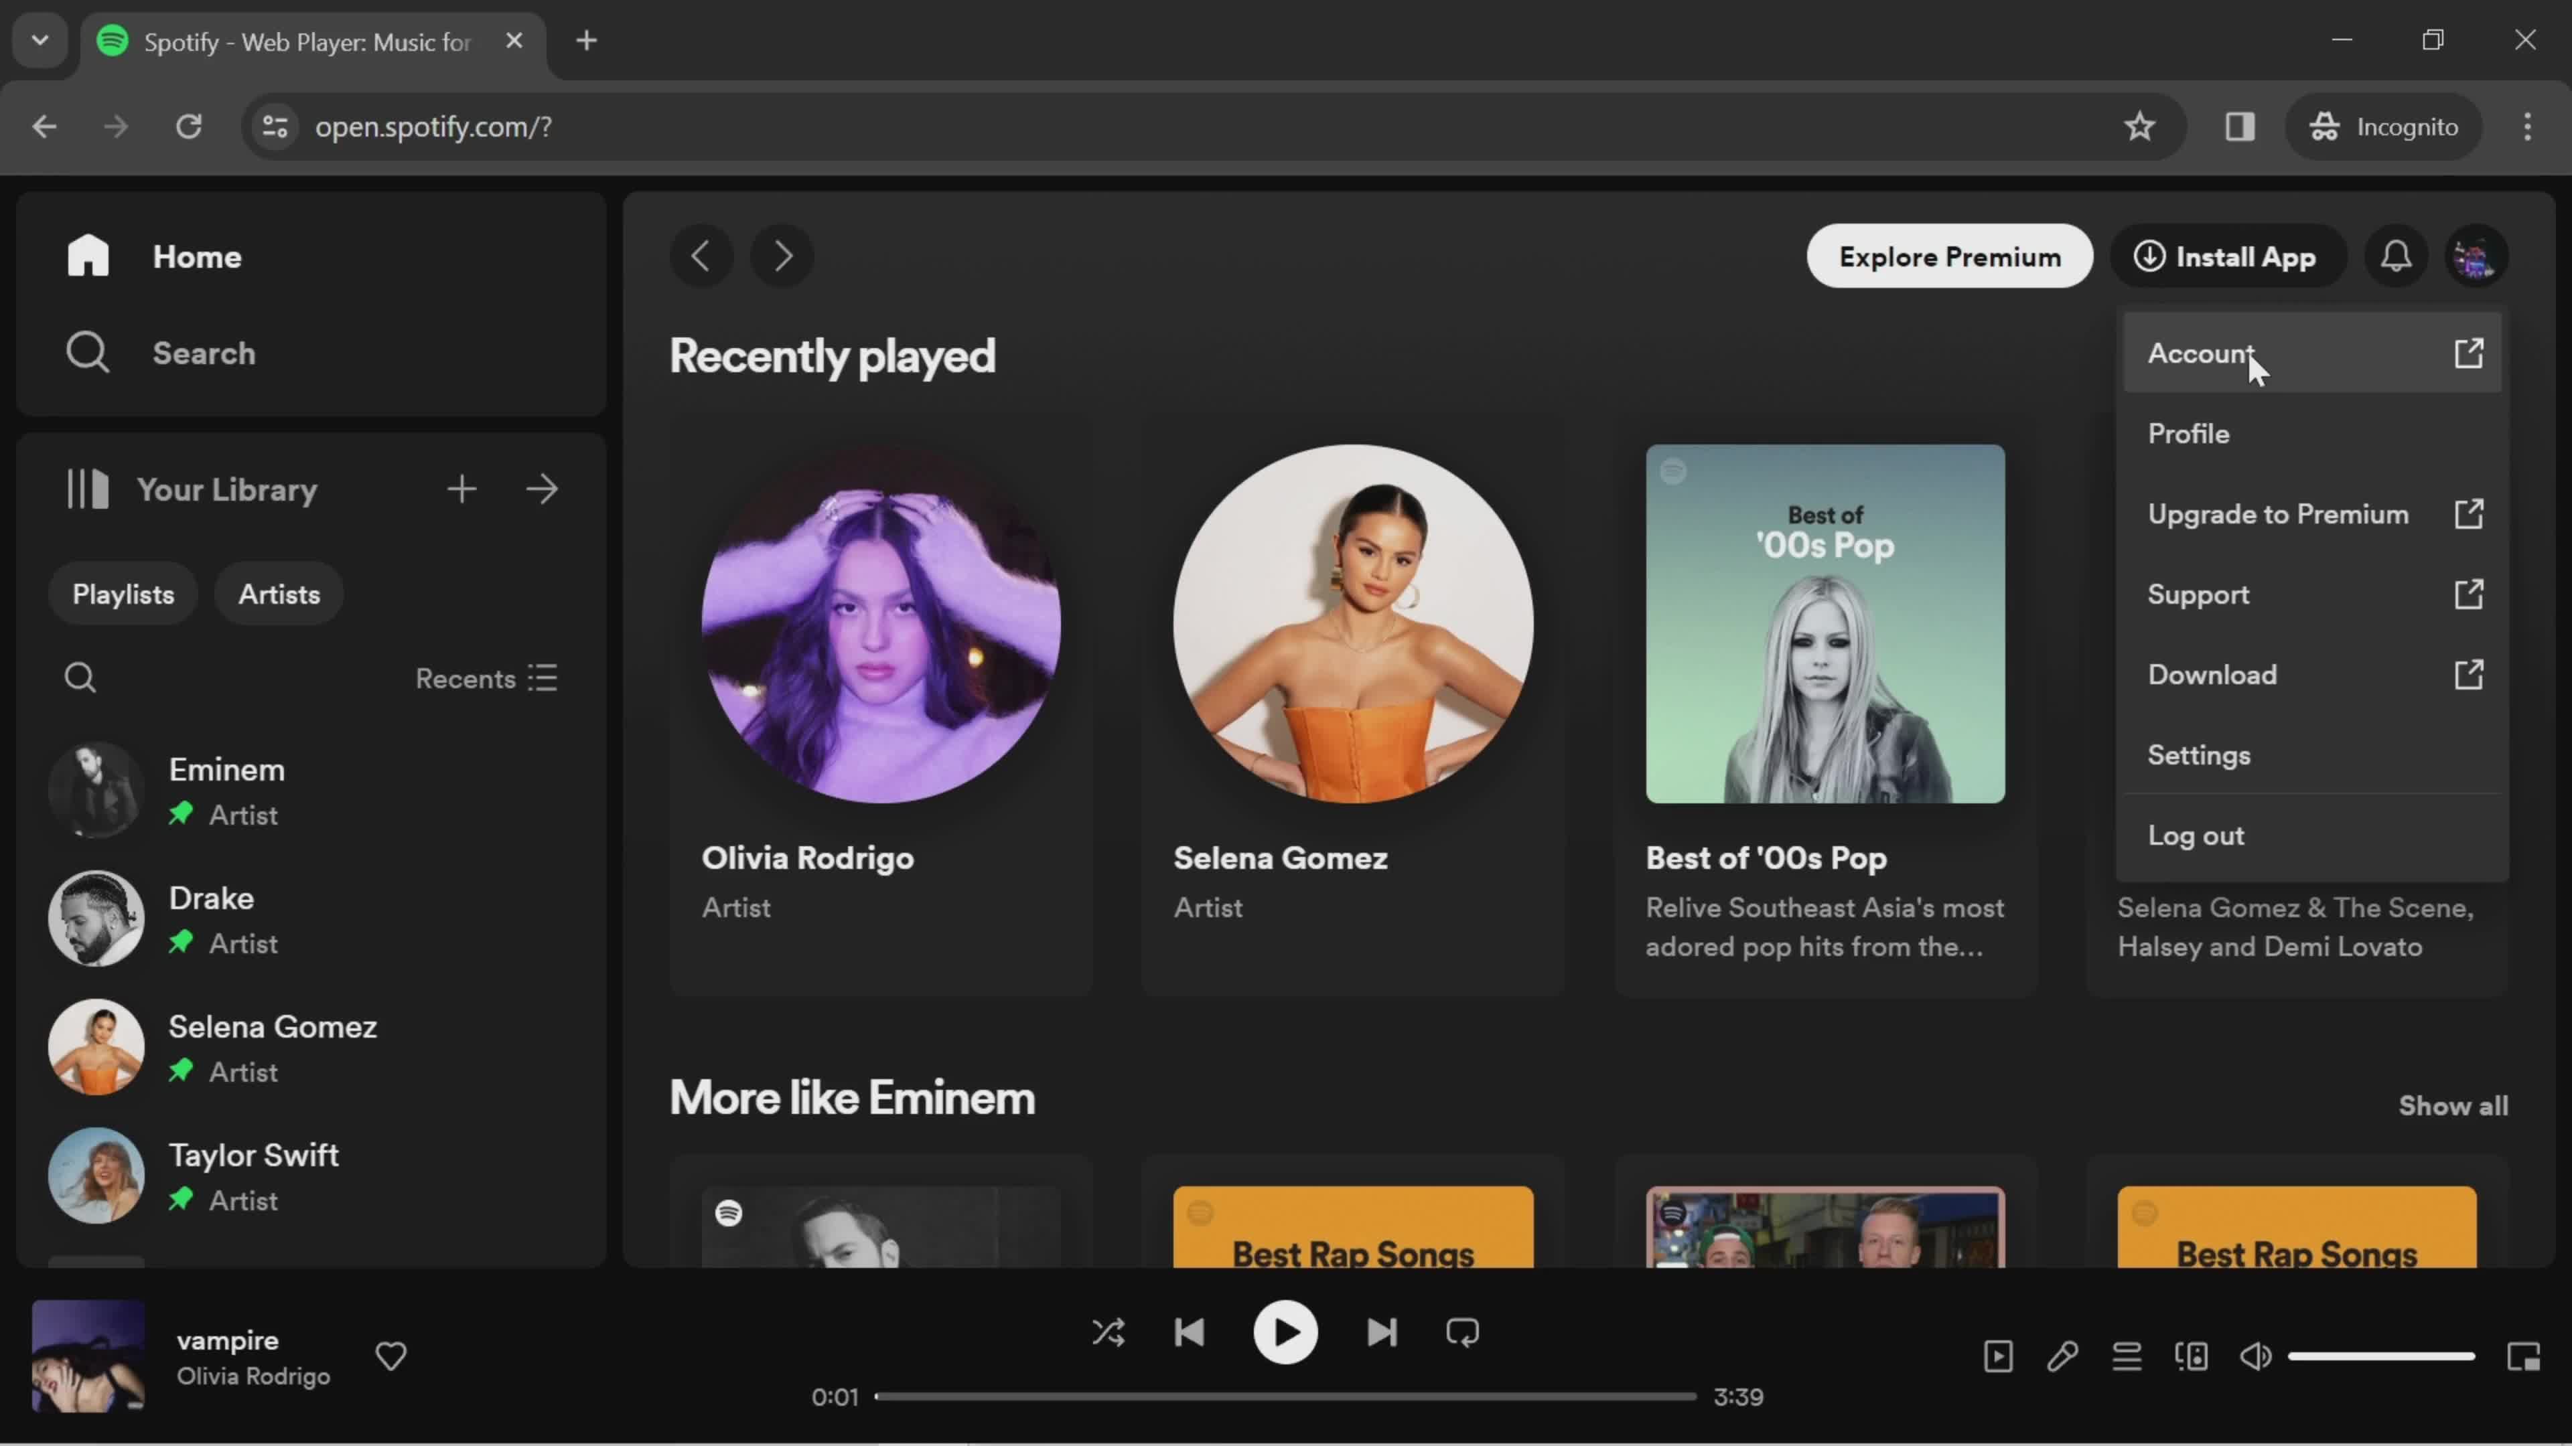Open Settings from user menu

coord(2311,755)
